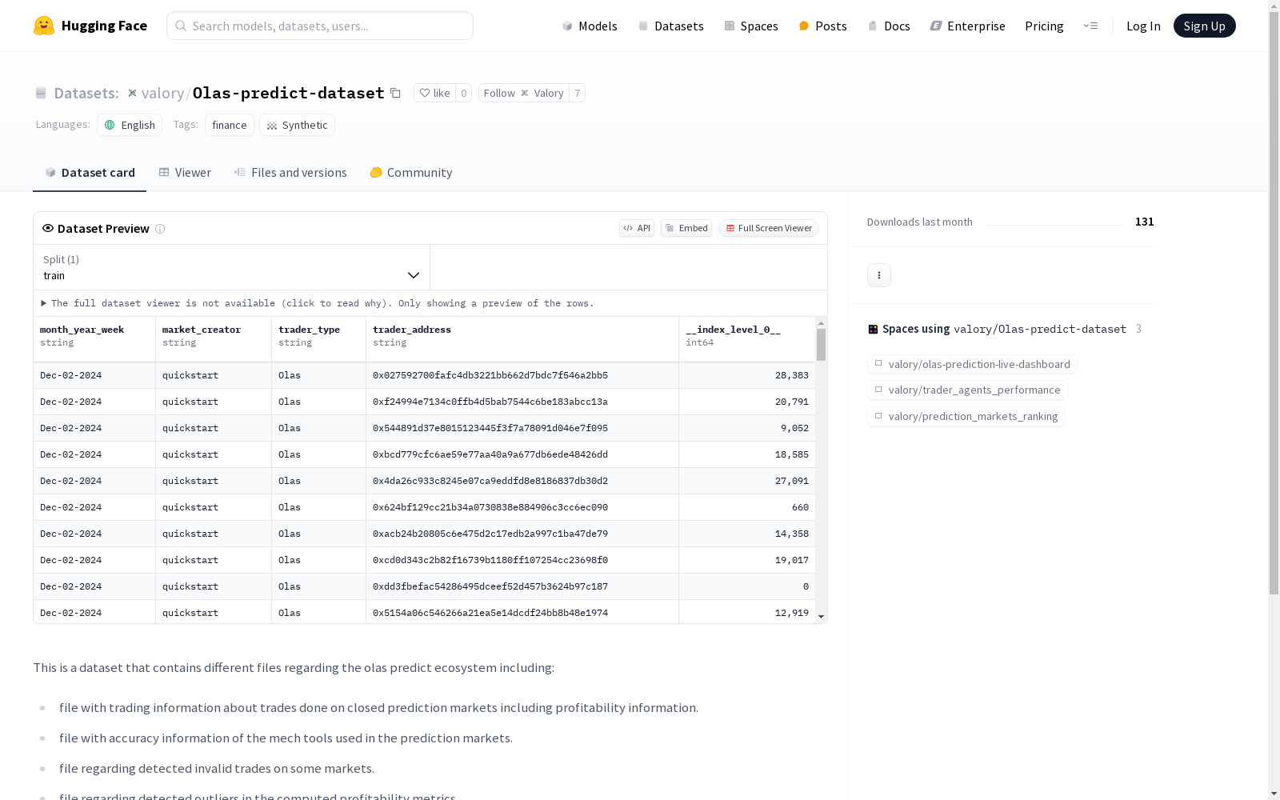Select address cell 0x4da26c933c8245e07ca9eddfd8e8186837db30d2

tap(522, 481)
